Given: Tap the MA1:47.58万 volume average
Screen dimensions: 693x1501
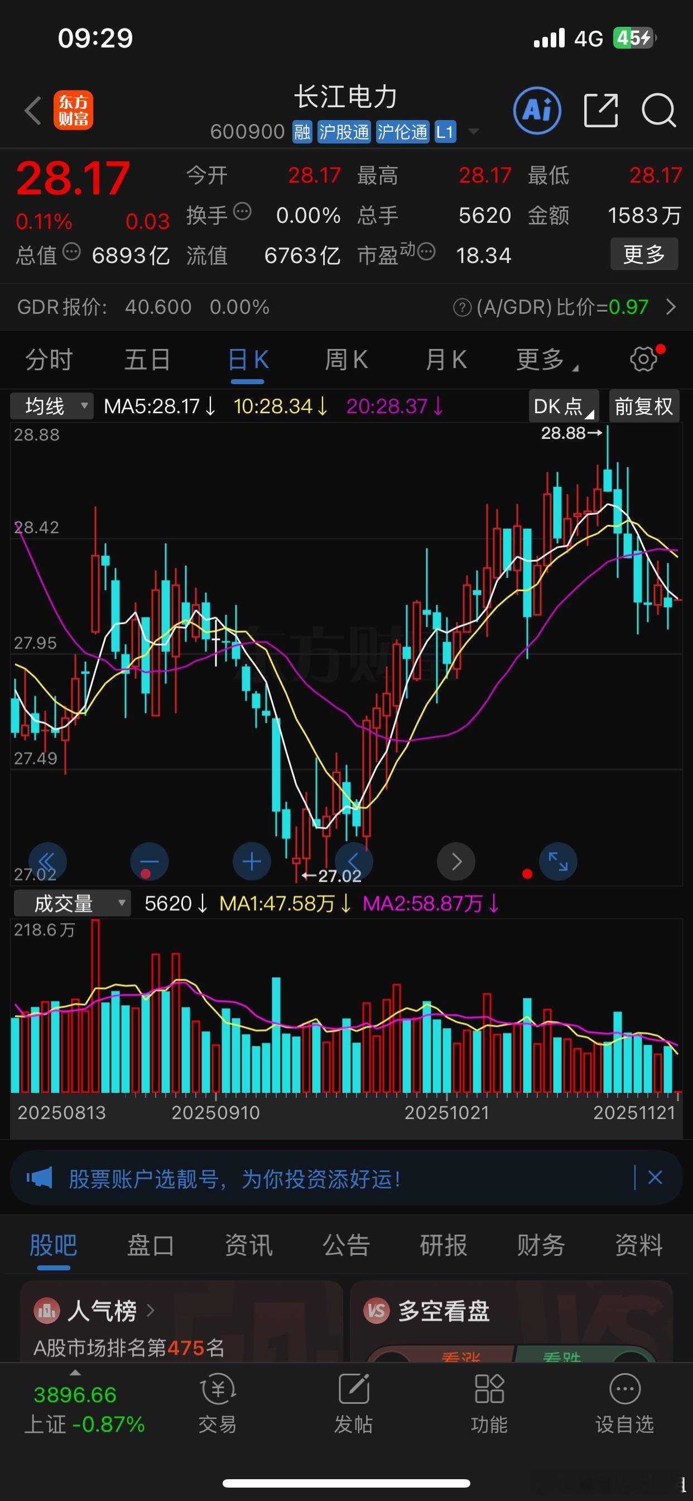Looking at the screenshot, I should point(285,904).
